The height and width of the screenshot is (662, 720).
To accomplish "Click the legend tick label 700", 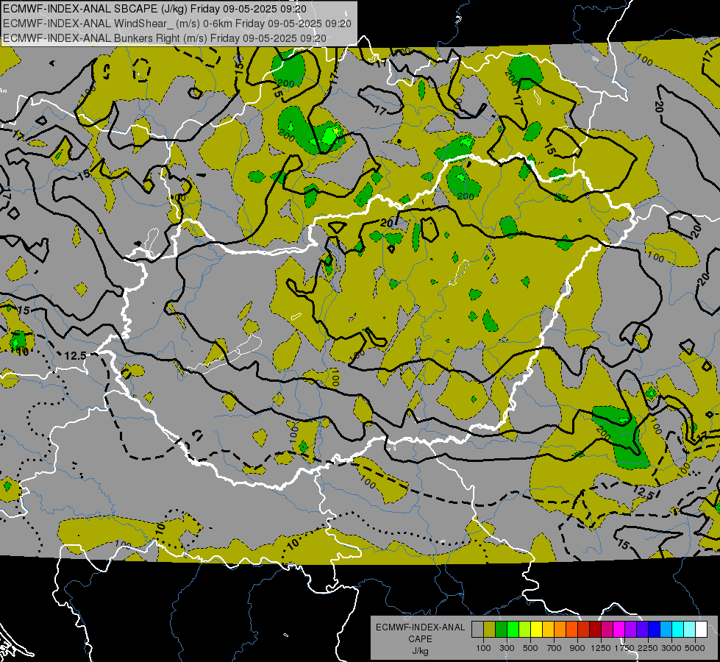I will 555,648.
